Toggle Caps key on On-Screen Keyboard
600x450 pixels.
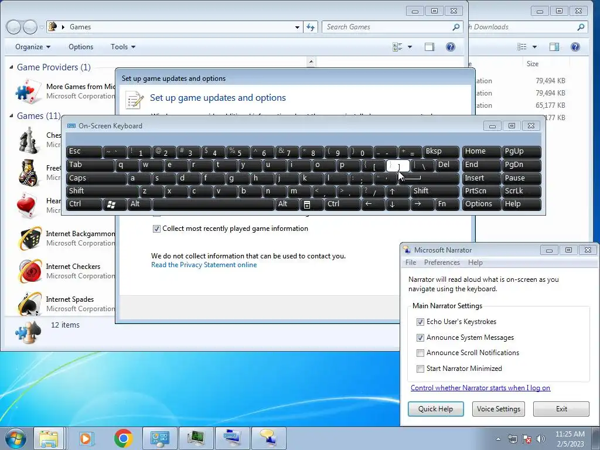[96, 178]
